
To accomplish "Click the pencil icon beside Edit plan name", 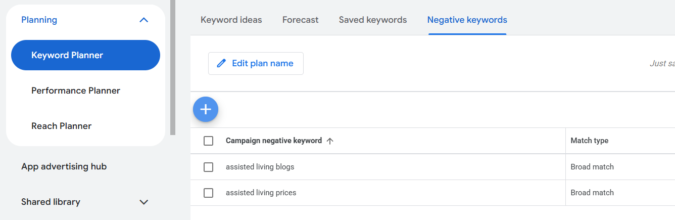I will (221, 63).
